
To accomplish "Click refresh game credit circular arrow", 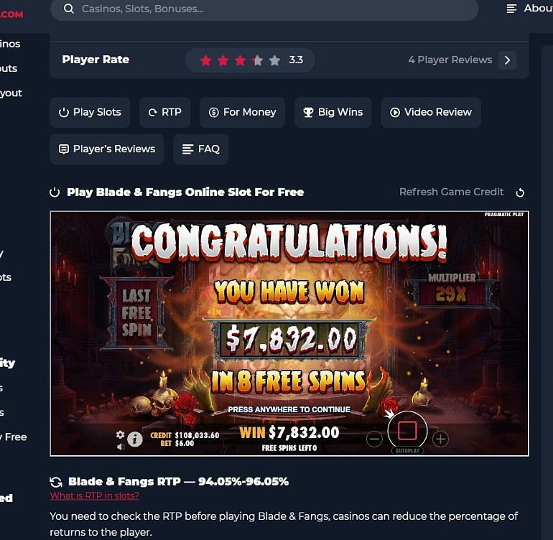I will pyautogui.click(x=520, y=192).
